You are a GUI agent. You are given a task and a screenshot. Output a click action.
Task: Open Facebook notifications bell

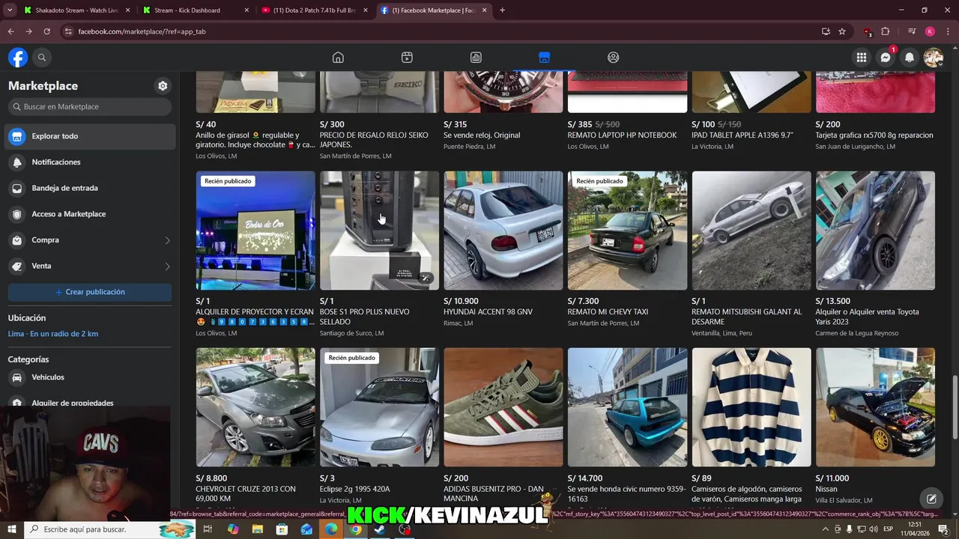tap(910, 58)
